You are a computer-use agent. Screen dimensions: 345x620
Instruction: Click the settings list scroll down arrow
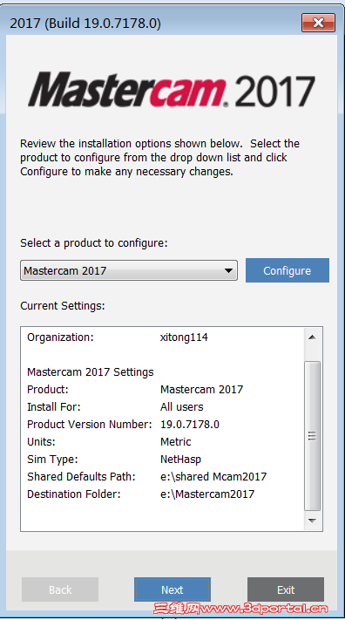point(312,521)
